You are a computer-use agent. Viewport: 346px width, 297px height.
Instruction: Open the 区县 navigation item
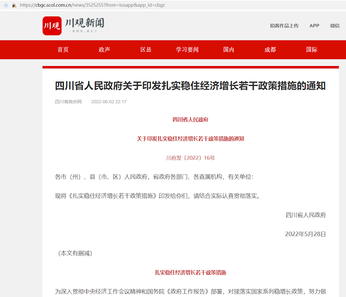tap(146, 50)
